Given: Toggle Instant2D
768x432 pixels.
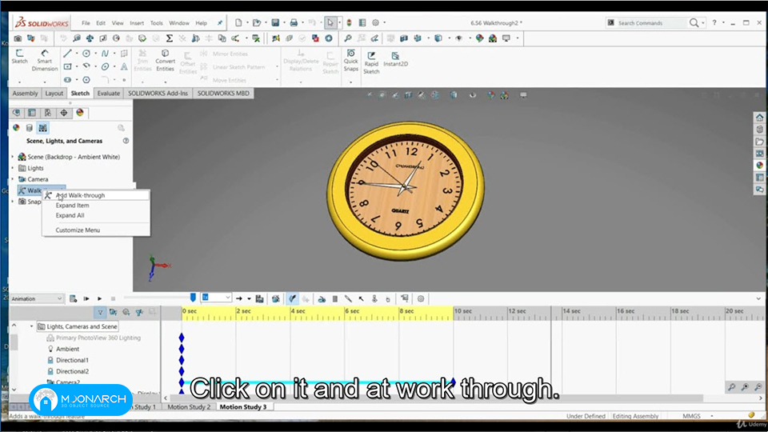Looking at the screenshot, I should [x=396, y=59].
